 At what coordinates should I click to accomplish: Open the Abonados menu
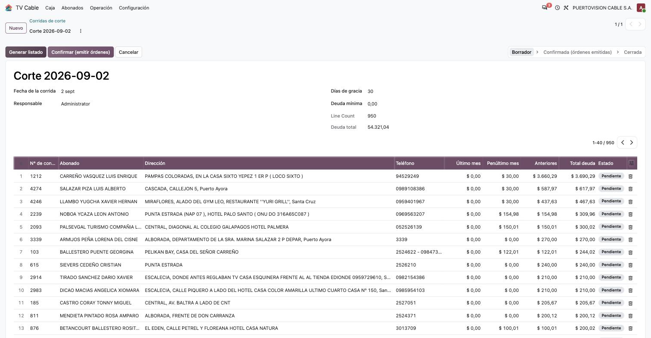(x=72, y=8)
